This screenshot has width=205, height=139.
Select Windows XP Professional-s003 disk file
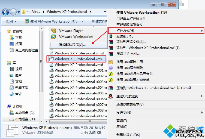pos(78,82)
